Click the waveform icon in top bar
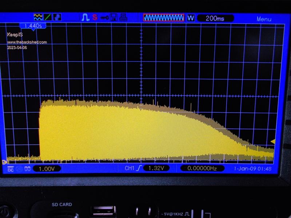 click(38, 17)
